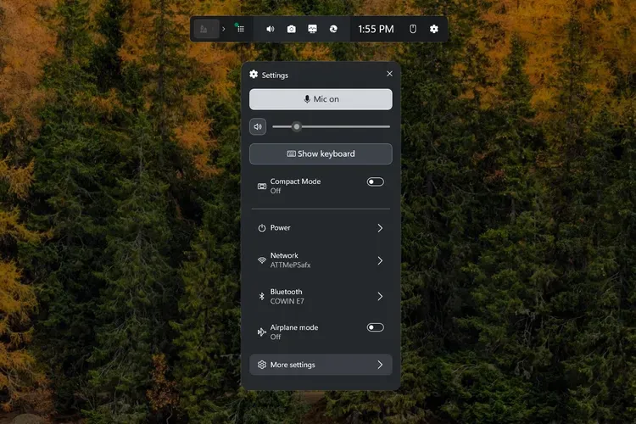The width and height of the screenshot is (636, 424).
Task: Click the settings gear in top bar
Action: [x=434, y=29]
